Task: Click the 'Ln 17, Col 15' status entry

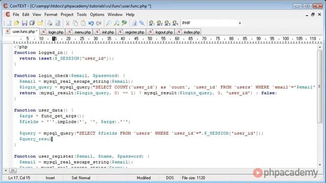Action: pos(19,178)
